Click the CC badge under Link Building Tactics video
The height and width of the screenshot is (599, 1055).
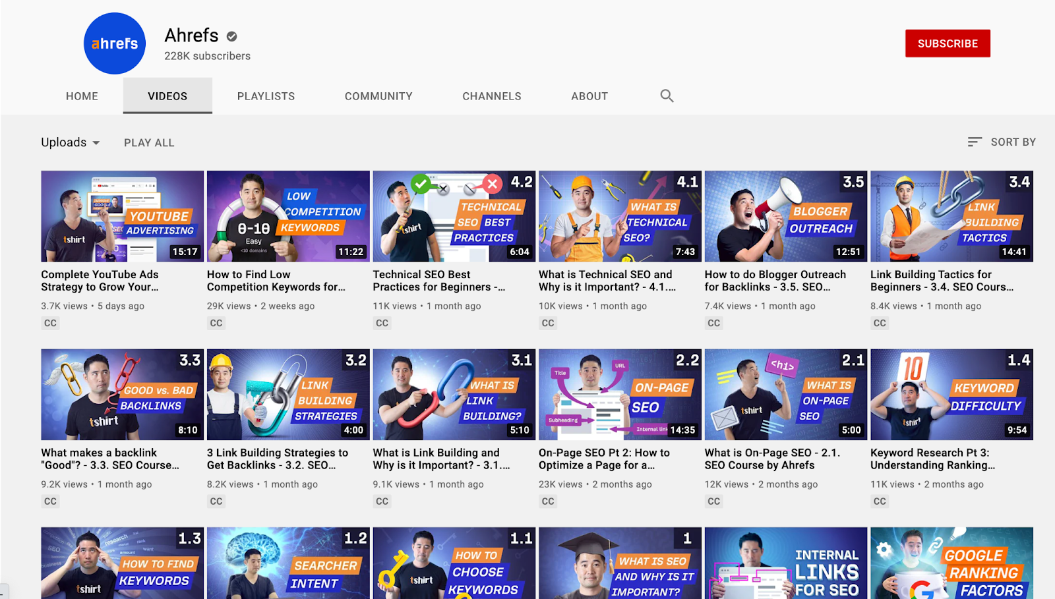coord(880,323)
